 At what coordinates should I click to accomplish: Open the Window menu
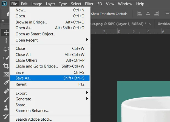(125, 4)
